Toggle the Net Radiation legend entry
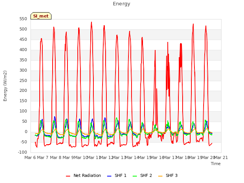This screenshot has width=244, height=183. (83, 175)
